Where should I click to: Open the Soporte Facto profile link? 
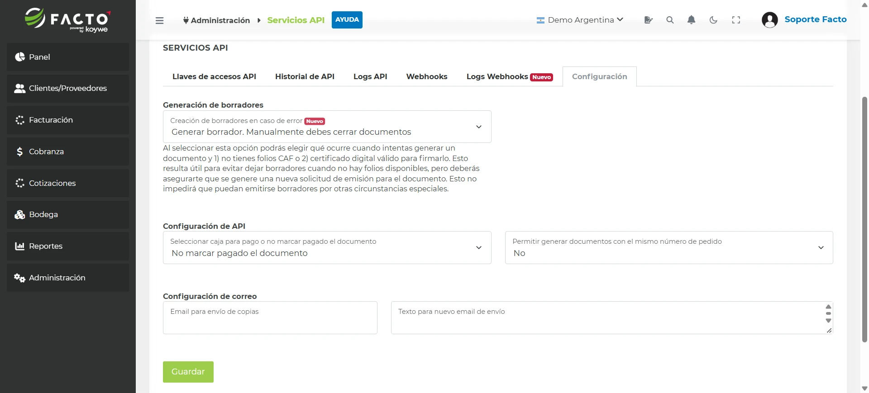(x=816, y=19)
